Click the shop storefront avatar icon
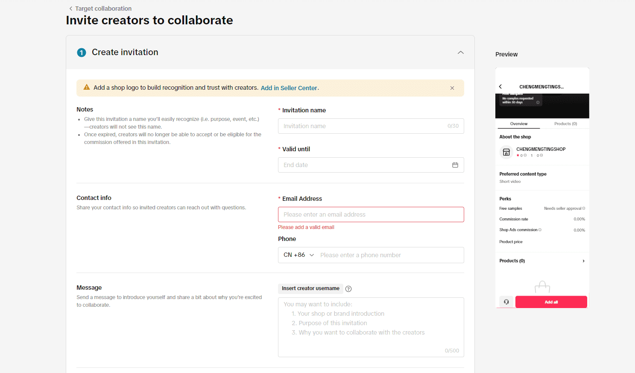635x373 pixels. [x=506, y=152]
